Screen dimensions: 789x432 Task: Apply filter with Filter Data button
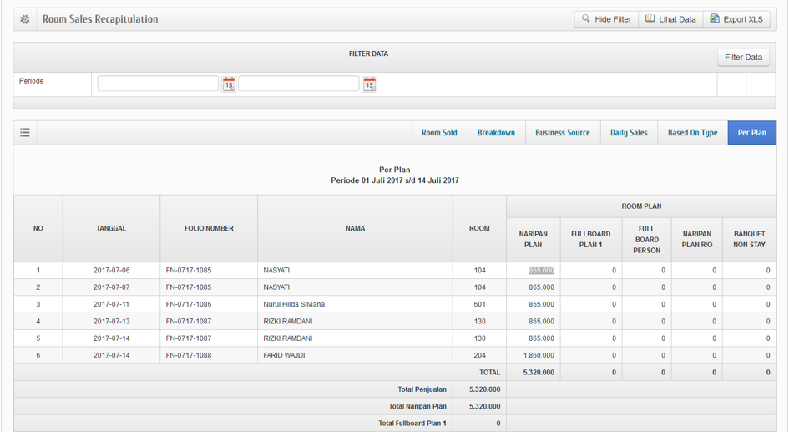coord(743,58)
